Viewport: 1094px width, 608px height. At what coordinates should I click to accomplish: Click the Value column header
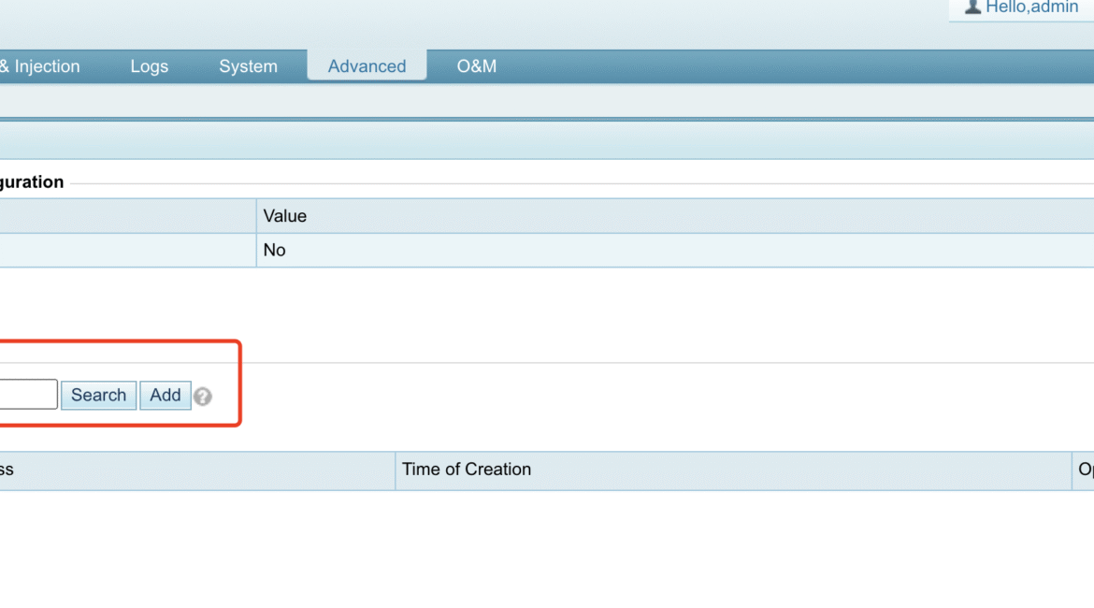point(284,216)
